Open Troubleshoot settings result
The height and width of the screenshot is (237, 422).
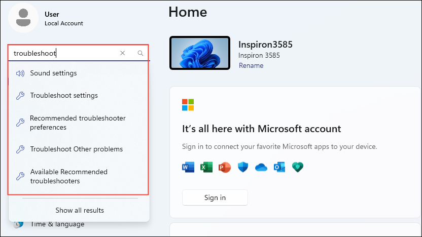79,95
